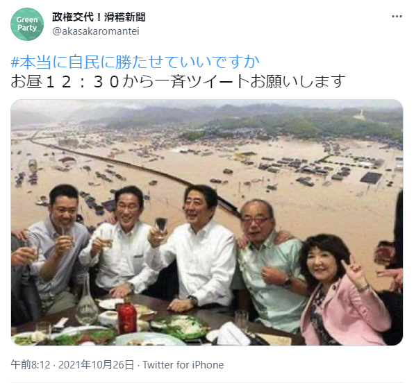Click the green salad plate in the photo

pyautogui.click(x=179, y=326)
